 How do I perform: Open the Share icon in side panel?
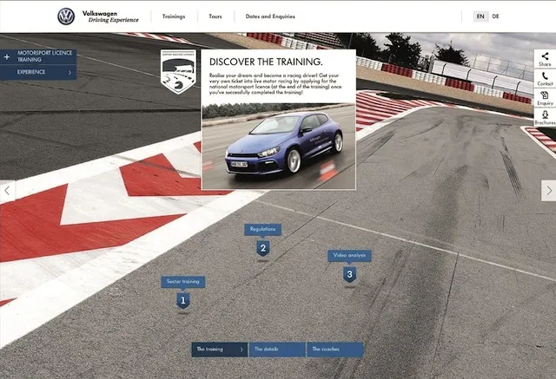point(545,59)
